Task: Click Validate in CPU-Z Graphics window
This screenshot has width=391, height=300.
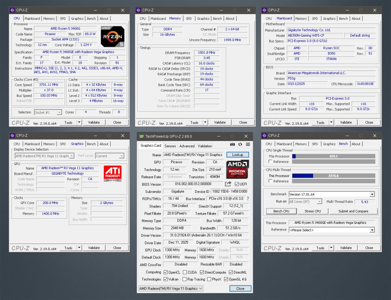Action: [x=94, y=248]
